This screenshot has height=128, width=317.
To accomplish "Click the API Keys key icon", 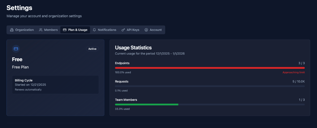I will click(123, 30).
